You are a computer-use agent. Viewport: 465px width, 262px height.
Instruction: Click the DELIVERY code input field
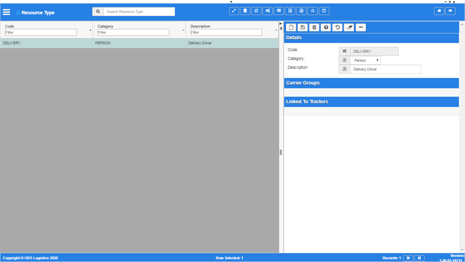pos(374,51)
